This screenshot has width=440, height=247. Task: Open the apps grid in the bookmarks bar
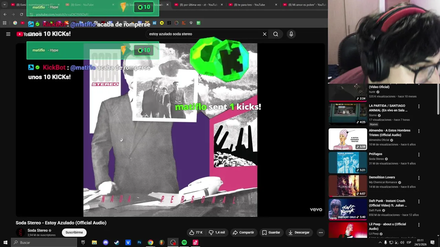[x=4, y=23]
